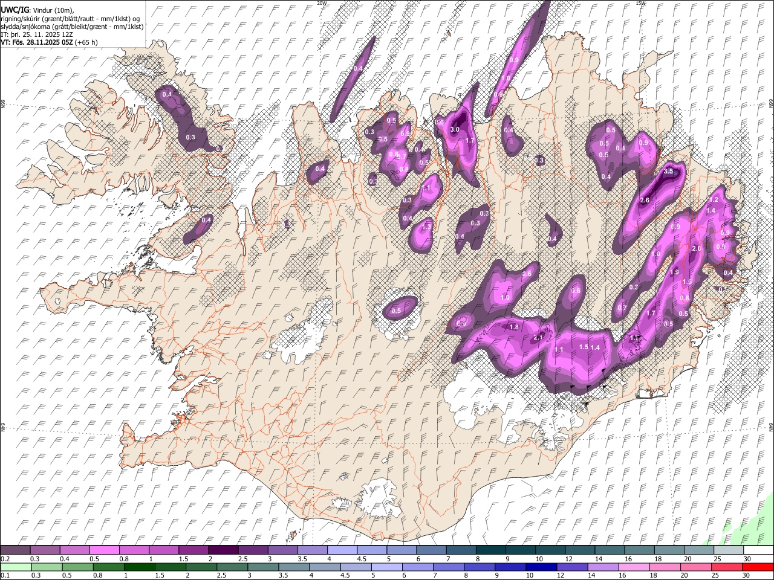Choose the 8 dark teal upper scale swatch
774x580 pixels.
point(491,550)
